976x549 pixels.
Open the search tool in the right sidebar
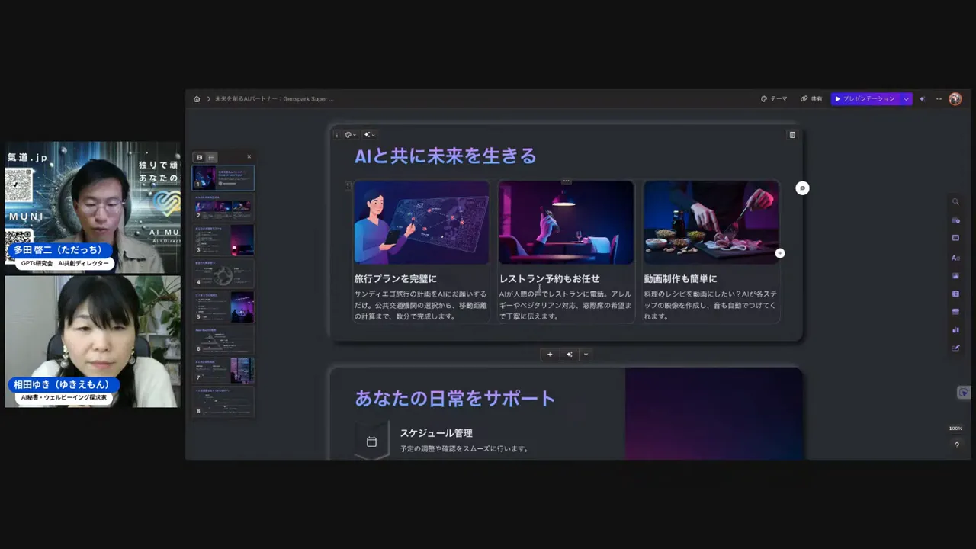click(x=956, y=201)
